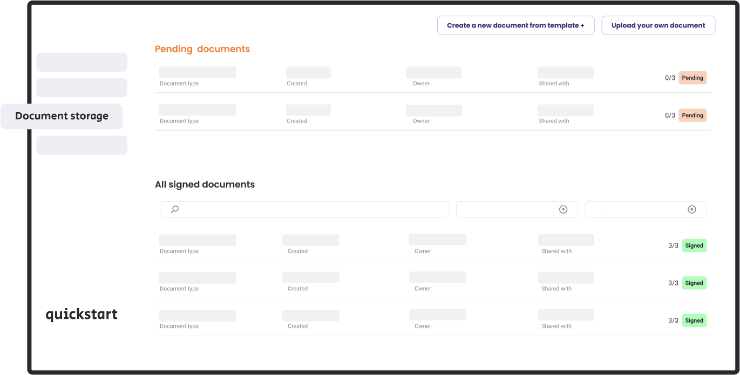Select the topmost sidebar navigation item
Screen dimensions: 740x375
pos(82,62)
